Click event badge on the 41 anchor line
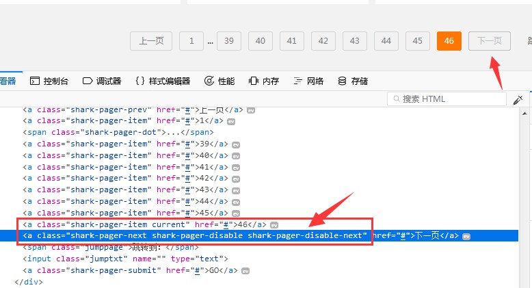Screen dimensions: 532x288 (236, 168)
